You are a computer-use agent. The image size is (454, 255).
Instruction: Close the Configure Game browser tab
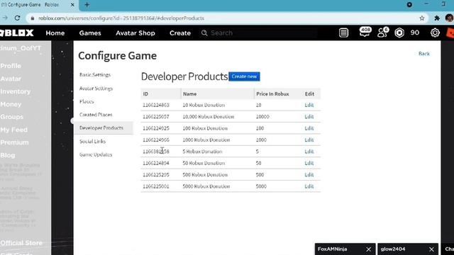[72, 5]
